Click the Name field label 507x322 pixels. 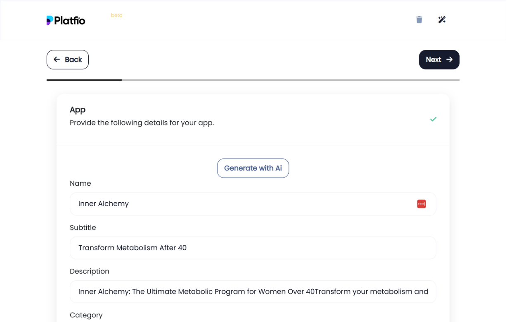click(80, 183)
